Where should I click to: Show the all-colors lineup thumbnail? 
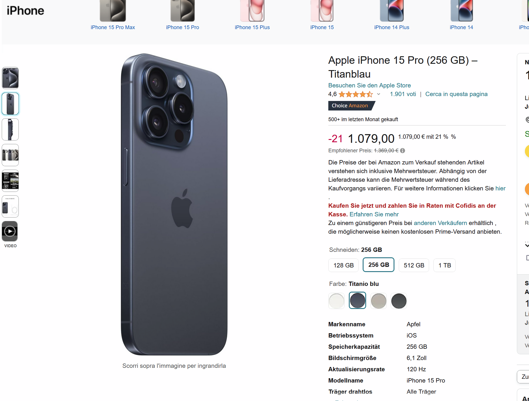click(10, 155)
